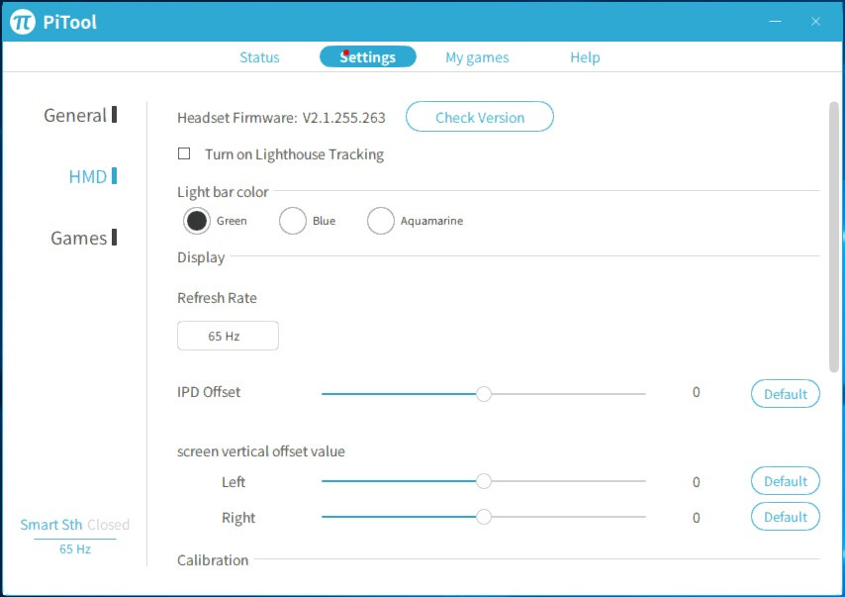Click the Calibration section heading
This screenshot has height=597, width=845.
(213, 559)
